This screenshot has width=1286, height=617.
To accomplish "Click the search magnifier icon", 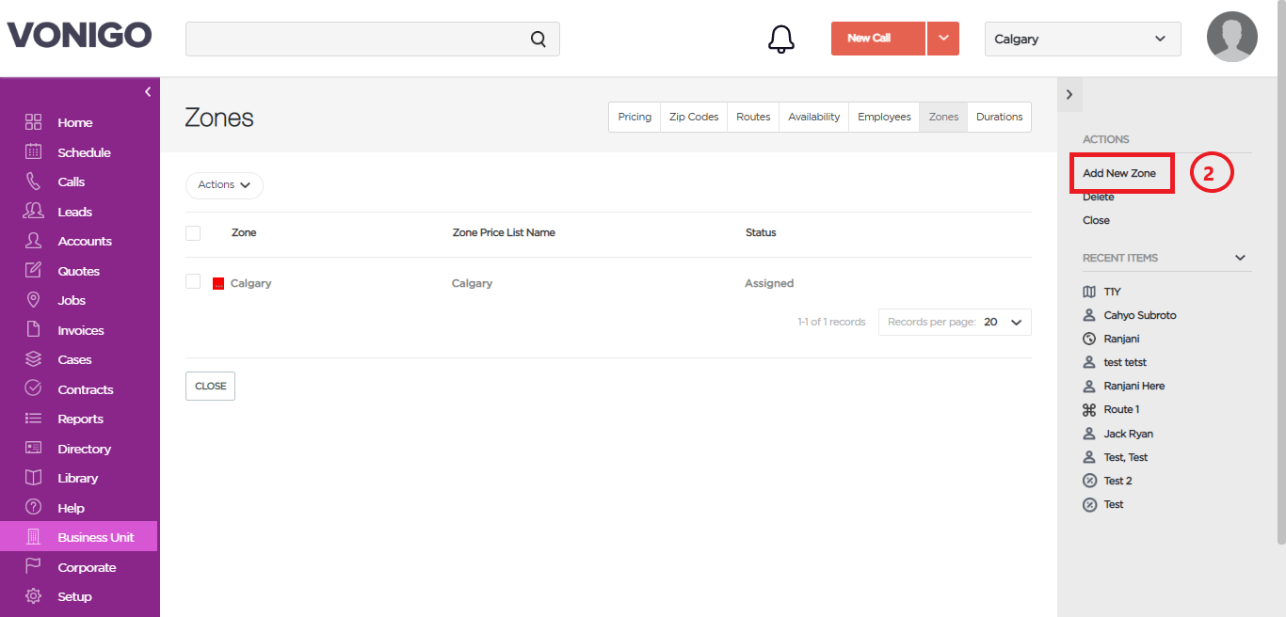I will click(539, 39).
